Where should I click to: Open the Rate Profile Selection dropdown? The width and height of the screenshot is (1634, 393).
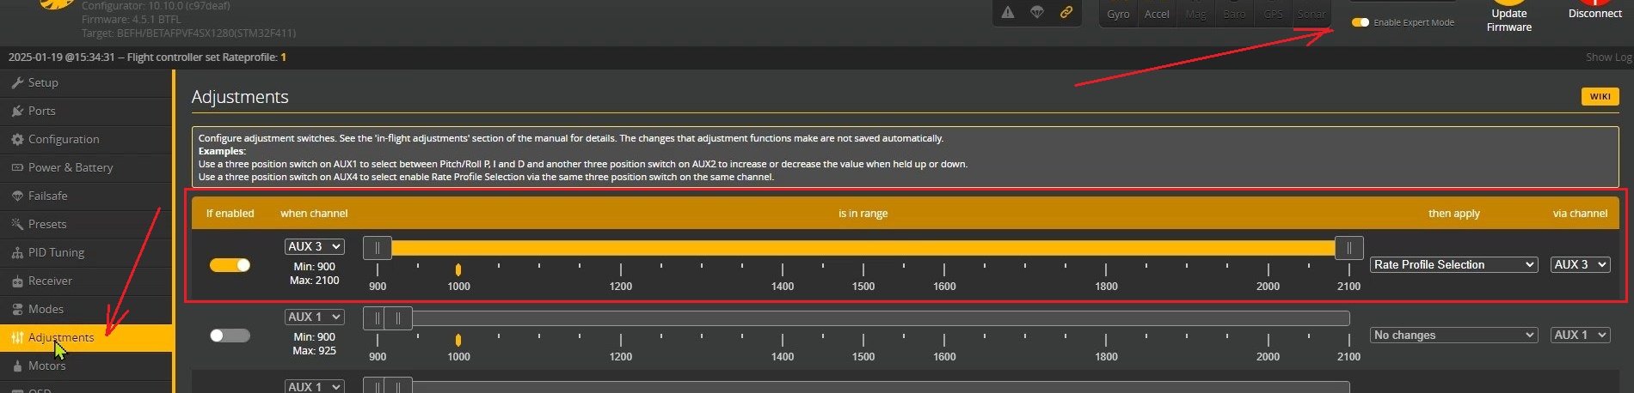point(1453,265)
